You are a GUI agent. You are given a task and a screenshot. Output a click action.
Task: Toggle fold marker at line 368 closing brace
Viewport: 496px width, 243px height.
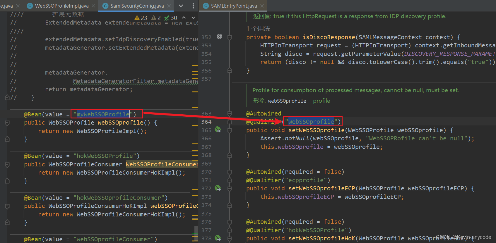pyautogui.click(x=230, y=155)
